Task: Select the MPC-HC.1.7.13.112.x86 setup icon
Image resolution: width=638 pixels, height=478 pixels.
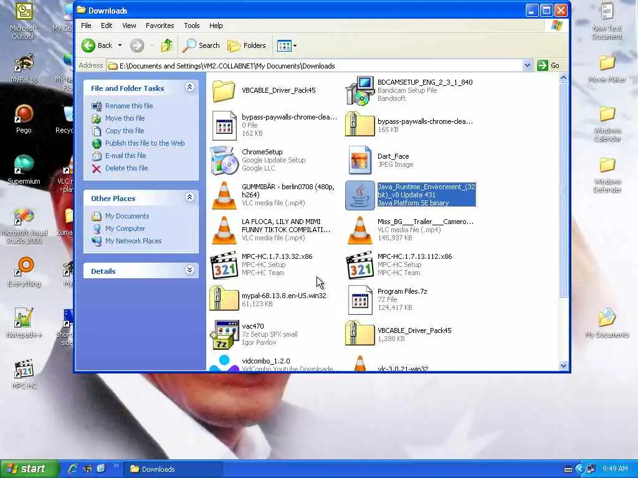Action: tap(359, 265)
